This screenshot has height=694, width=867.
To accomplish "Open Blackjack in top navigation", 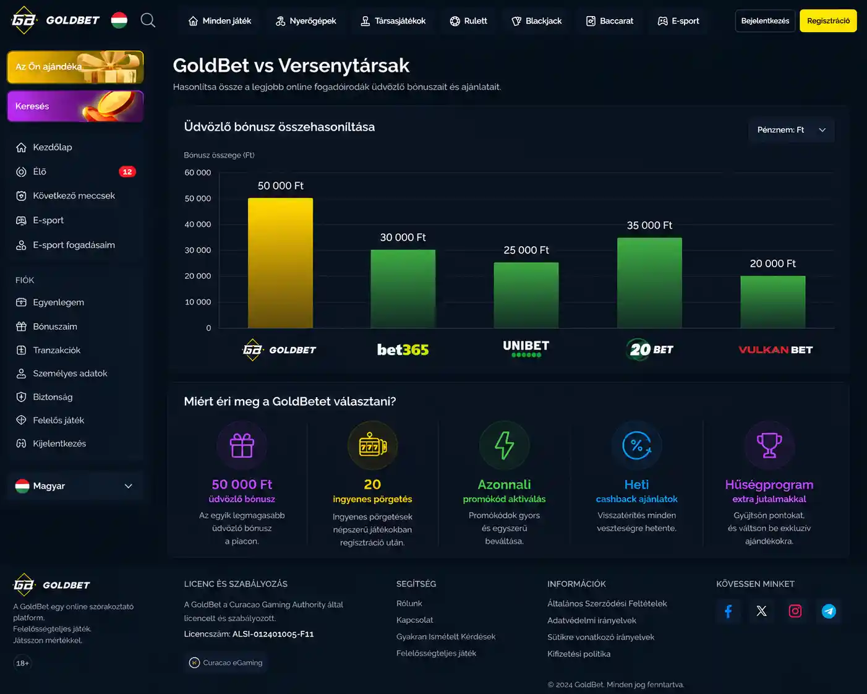I will 536,21.
